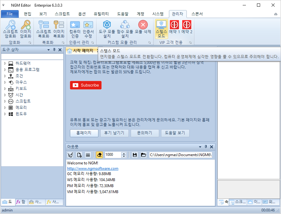Click the 예약 2 red icon

187,25
